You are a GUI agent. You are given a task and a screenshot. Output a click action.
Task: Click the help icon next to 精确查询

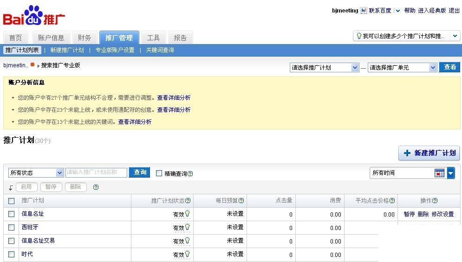[x=190, y=174]
